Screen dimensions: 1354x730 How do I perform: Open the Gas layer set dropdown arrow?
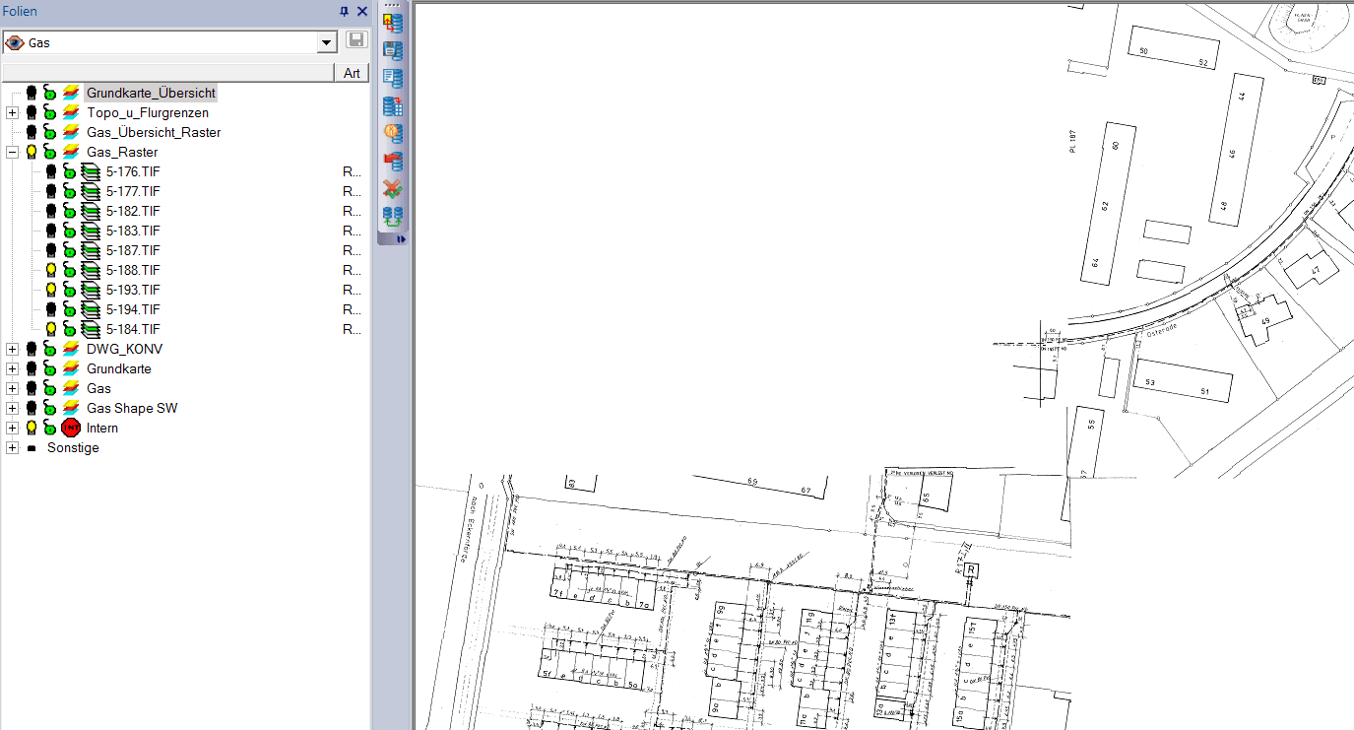point(326,43)
